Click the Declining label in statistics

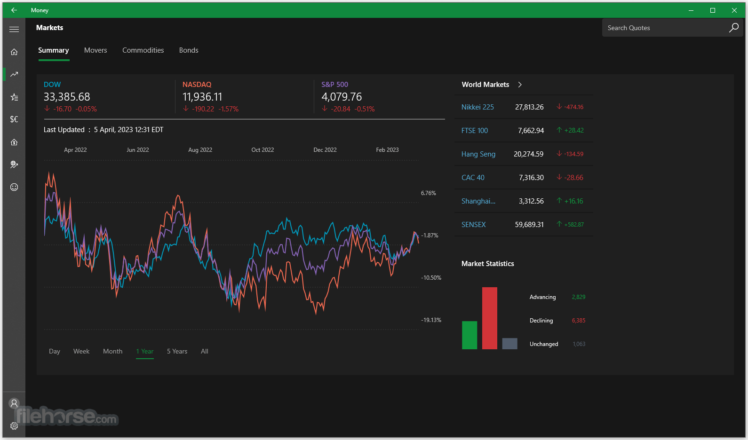541,321
